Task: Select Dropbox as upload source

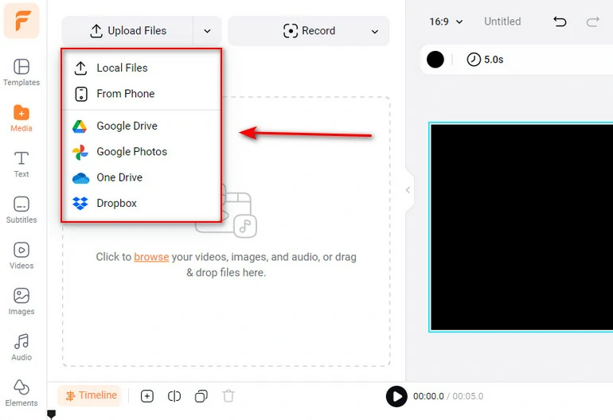Action: tap(141, 203)
